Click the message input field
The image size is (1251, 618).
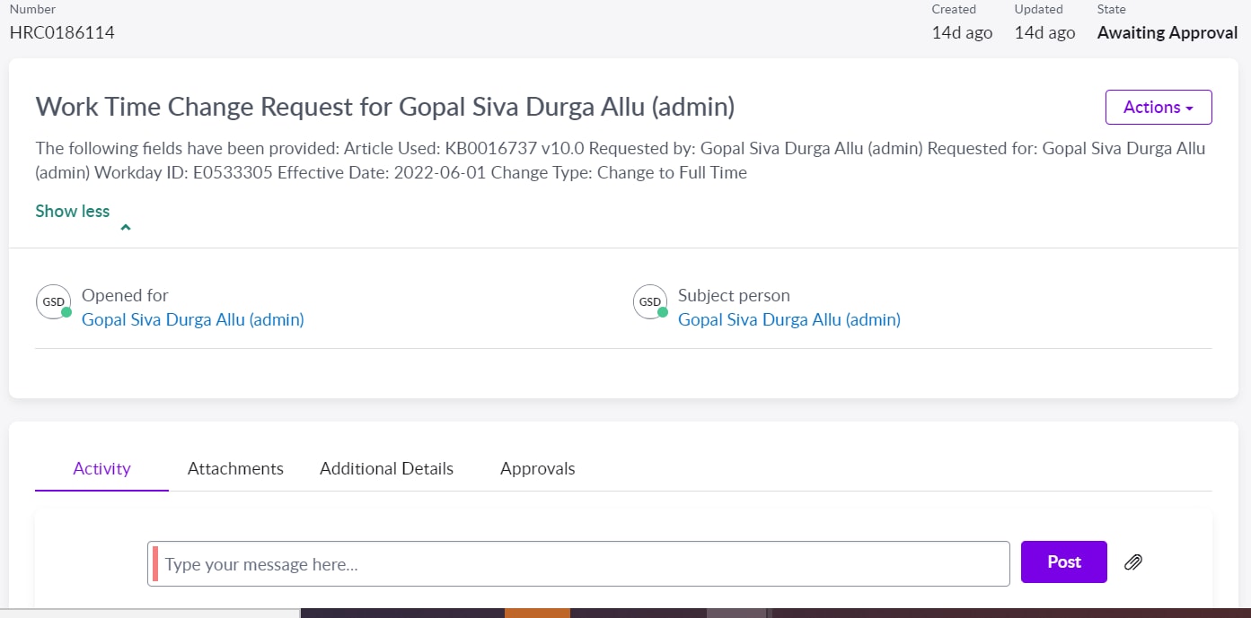coord(578,562)
